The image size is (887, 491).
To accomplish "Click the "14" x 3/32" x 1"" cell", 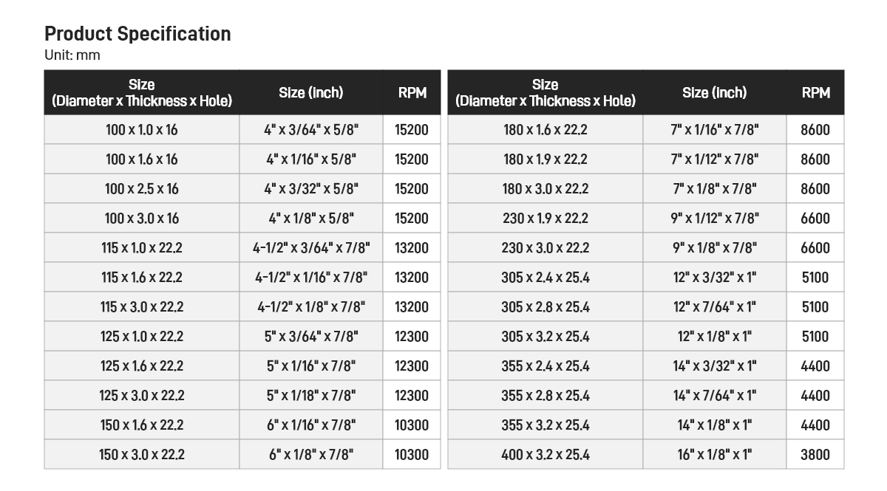I will tap(715, 366).
